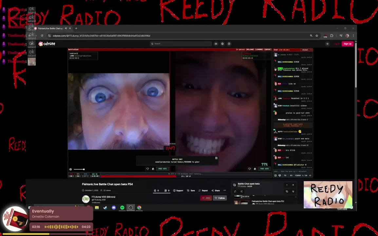The width and height of the screenshot is (378, 236).
Task: Toggle playlist loop icon
Action: (235, 191)
